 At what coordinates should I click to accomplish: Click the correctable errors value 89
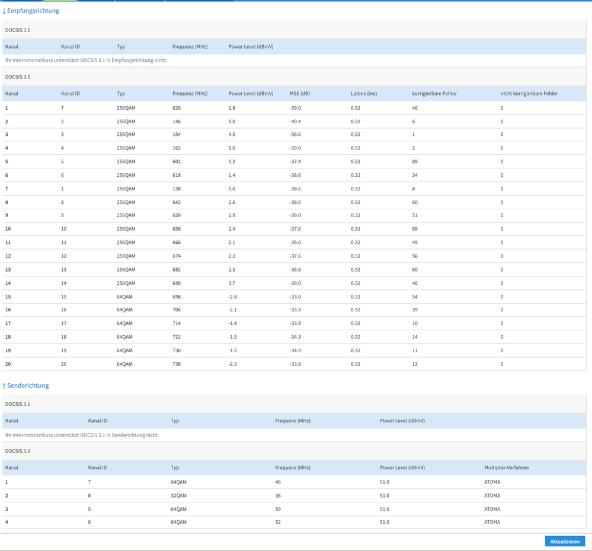[416, 162]
